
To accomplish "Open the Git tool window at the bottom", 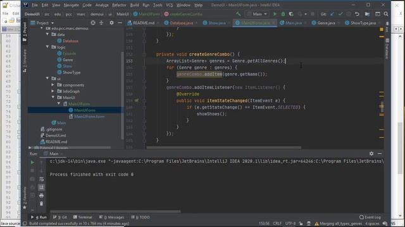I will (x=60, y=217).
